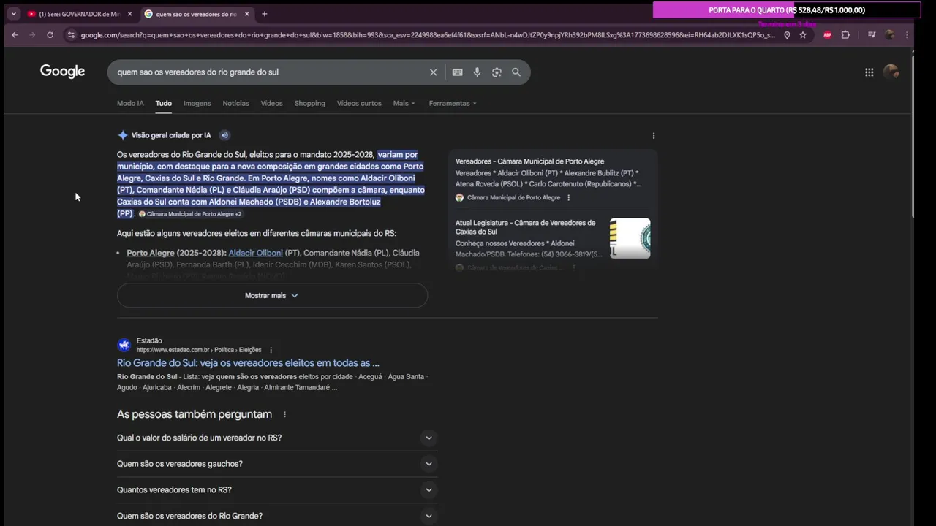Open AI overview three-dot options
This screenshot has height=526, width=936.
[654, 135]
